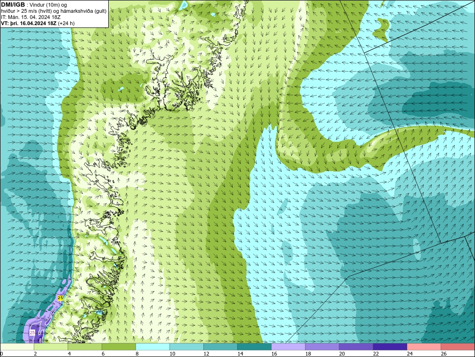Click the 24–26 m/s pink legend swatch

pyautogui.click(x=424, y=347)
